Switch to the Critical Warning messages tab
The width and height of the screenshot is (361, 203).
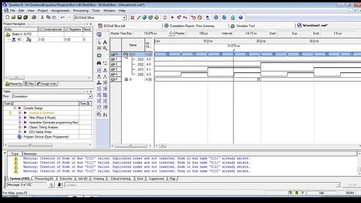point(120,179)
